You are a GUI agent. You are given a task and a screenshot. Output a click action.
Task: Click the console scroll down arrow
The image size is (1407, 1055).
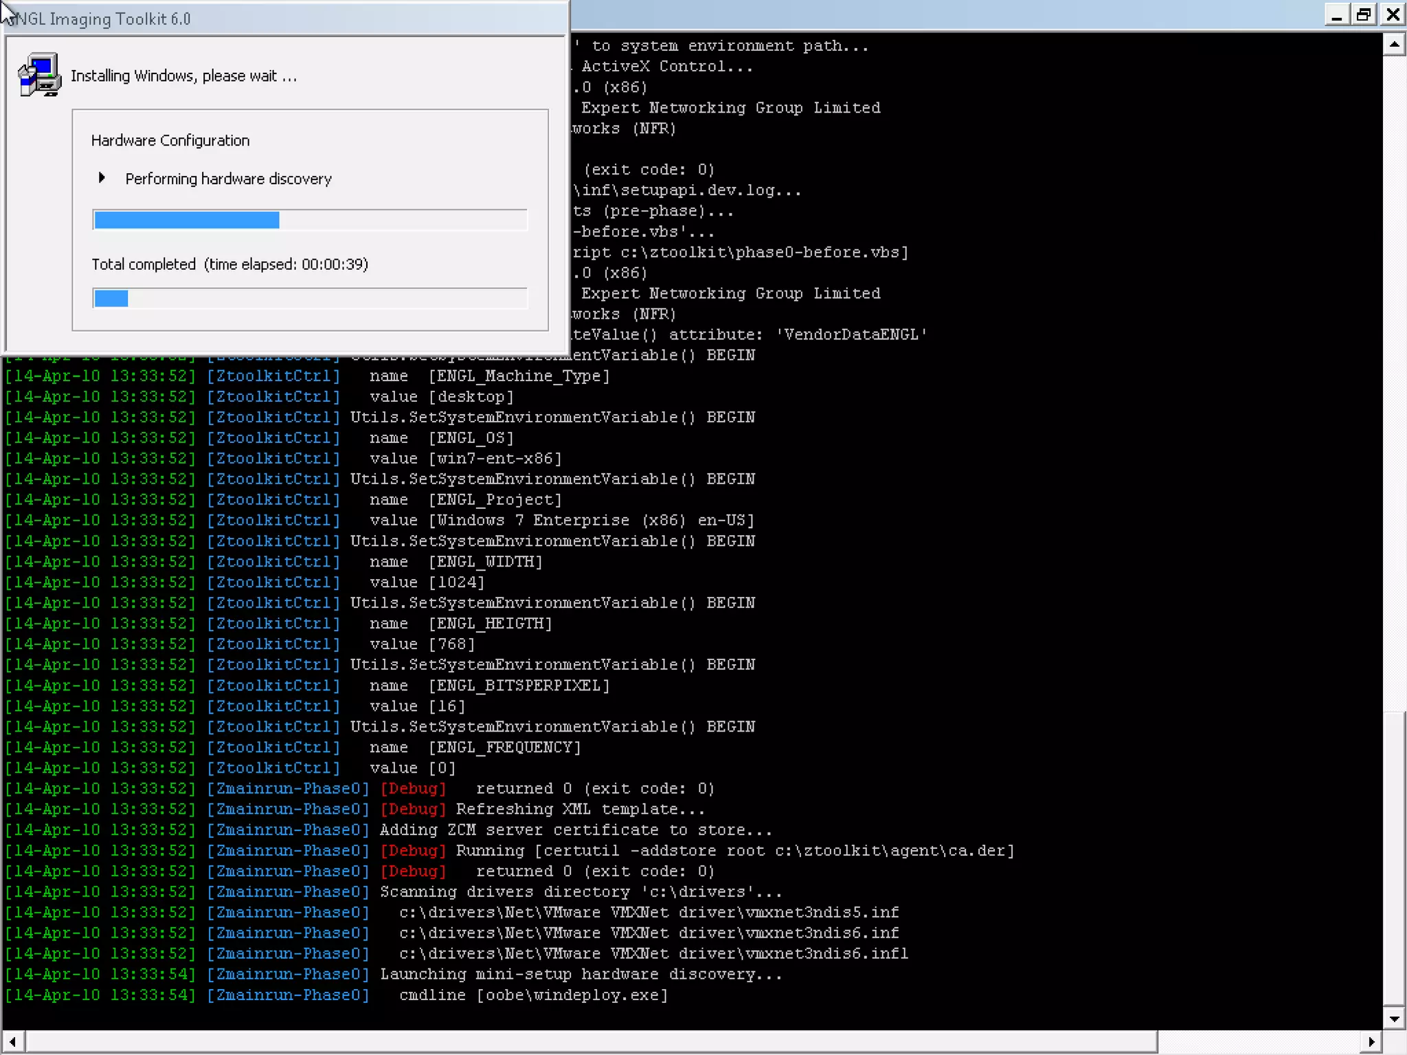coord(1394,1019)
